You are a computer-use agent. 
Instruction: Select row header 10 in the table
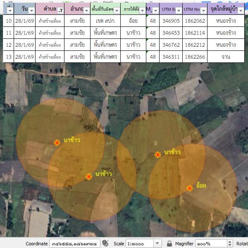[x=9, y=21]
